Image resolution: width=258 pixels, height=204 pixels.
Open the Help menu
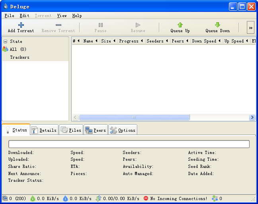[77, 15]
